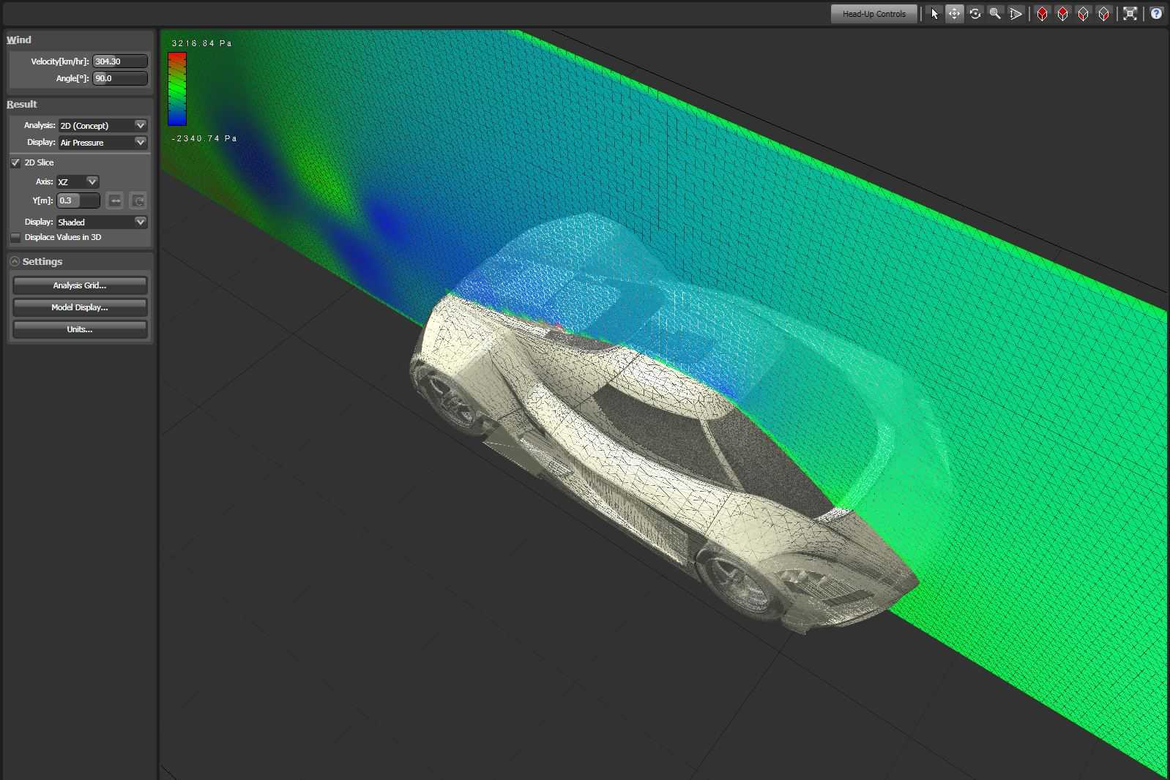This screenshot has height=780, width=1170.
Task: Open the Axis XZ dropdown
Action: tap(78, 181)
